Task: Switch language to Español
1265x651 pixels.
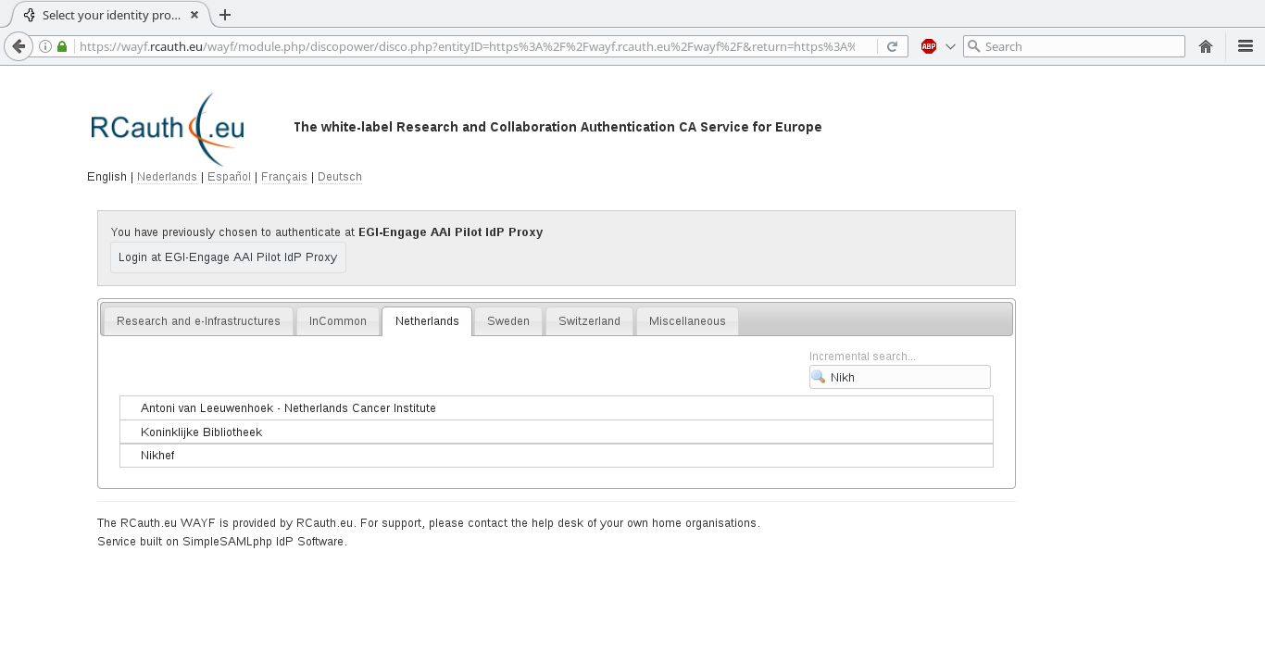Action: [229, 177]
